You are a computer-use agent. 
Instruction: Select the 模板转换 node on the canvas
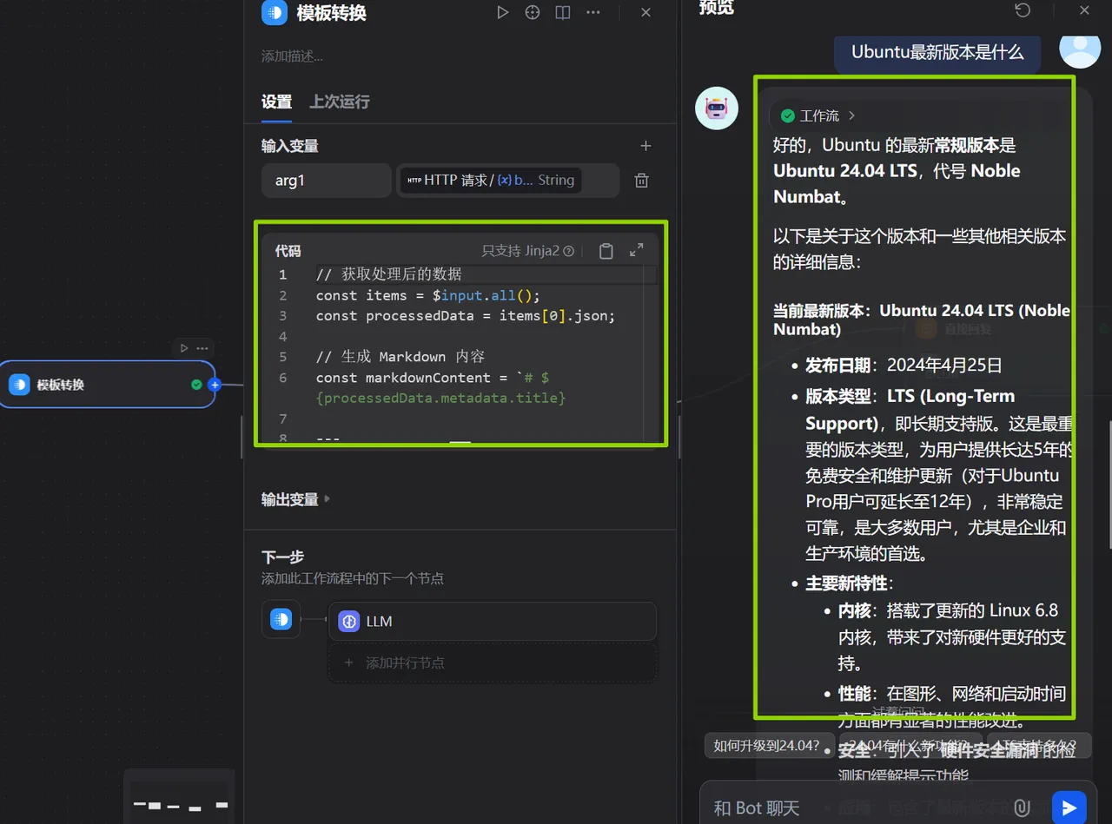(x=108, y=385)
